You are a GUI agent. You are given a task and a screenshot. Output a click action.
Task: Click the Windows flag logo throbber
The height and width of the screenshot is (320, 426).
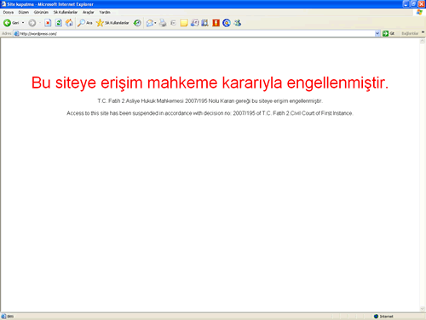tap(419, 12)
